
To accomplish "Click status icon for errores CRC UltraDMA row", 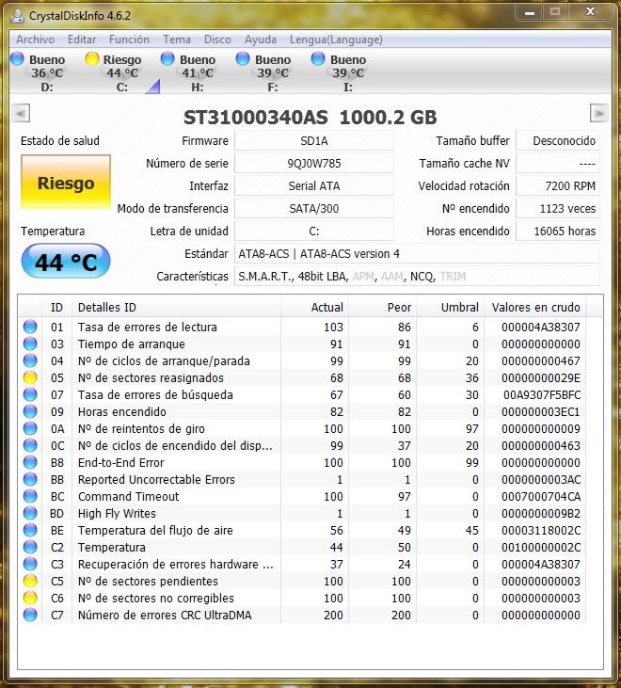I will (30, 615).
